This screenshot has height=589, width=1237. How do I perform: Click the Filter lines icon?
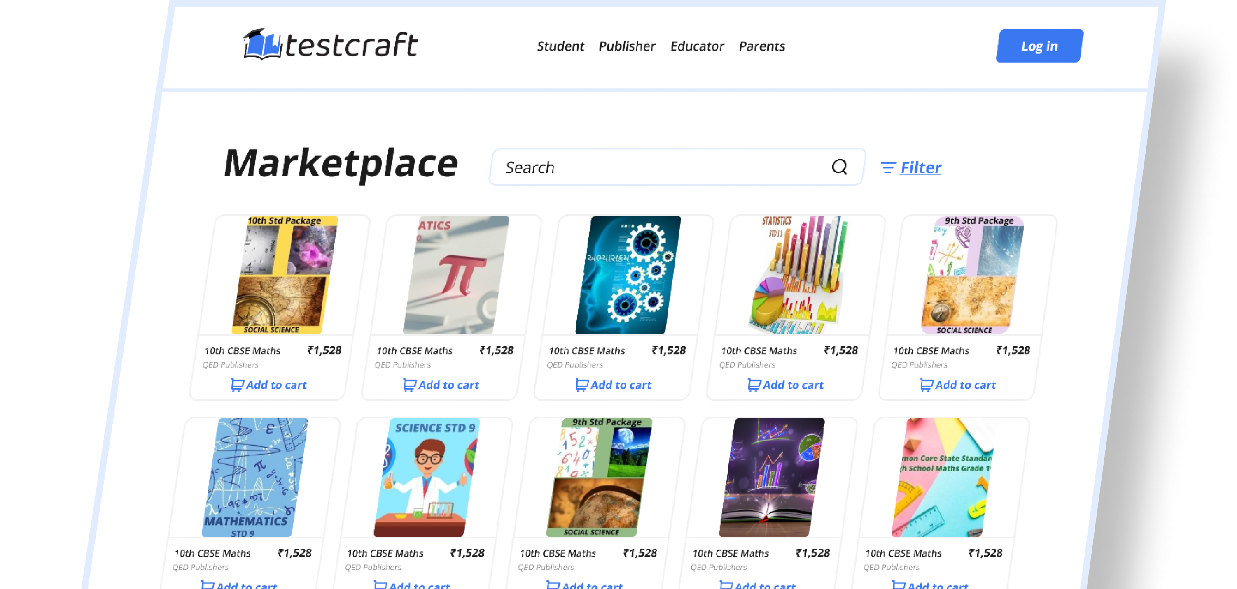888,167
